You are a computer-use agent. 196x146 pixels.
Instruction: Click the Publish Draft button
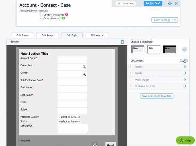click(153, 4)
